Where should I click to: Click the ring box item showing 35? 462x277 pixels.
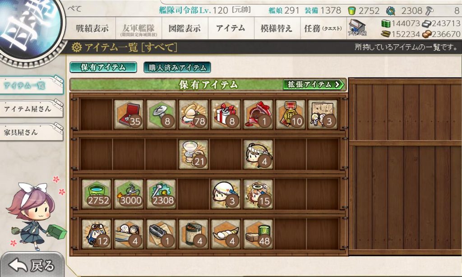[129, 114]
